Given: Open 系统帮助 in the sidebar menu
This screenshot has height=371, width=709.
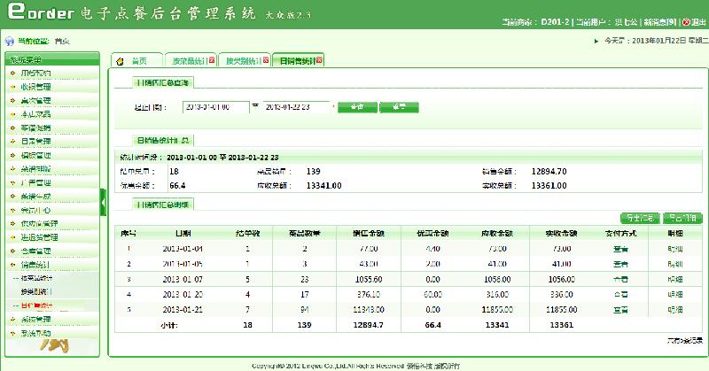Looking at the screenshot, I should coord(35,334).
